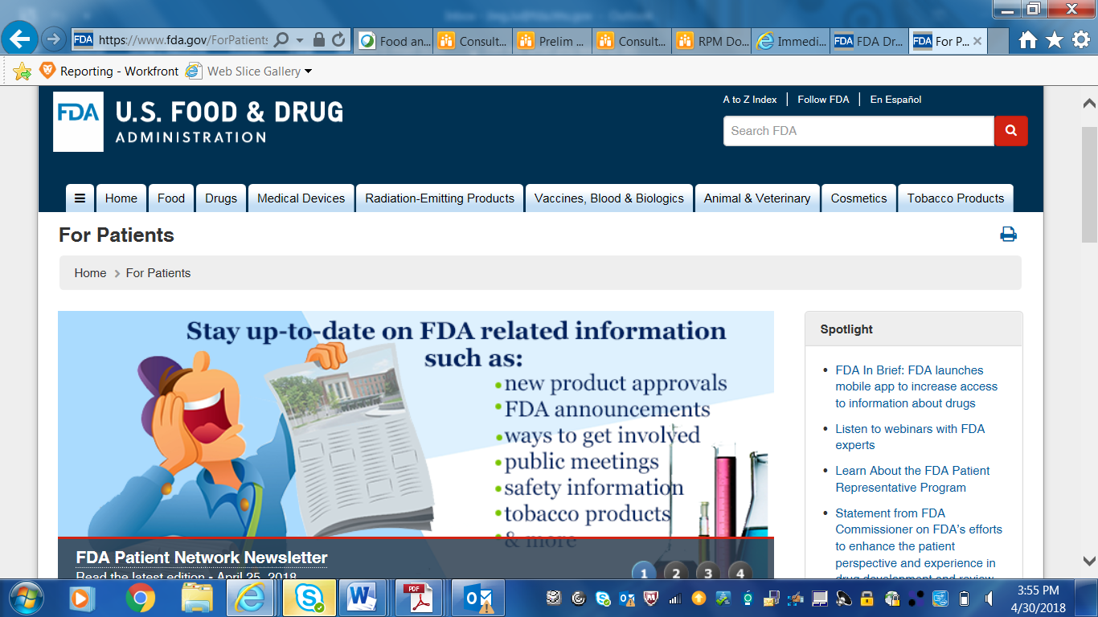Select carousel slide 3 indicator

click(708, 573)
